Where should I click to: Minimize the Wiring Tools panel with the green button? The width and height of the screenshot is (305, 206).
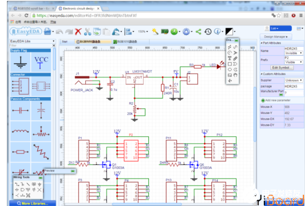pyautogui.click(x=40, y=177)
